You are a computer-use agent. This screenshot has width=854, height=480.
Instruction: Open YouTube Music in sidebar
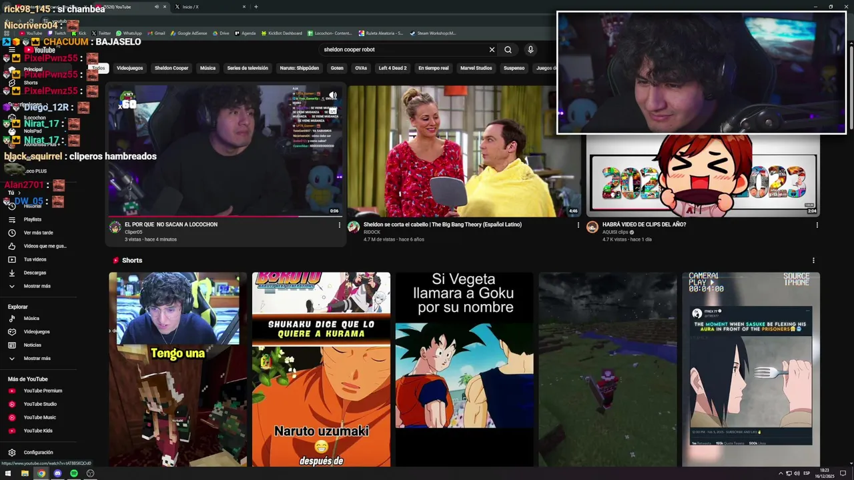(x=39, y=417)
